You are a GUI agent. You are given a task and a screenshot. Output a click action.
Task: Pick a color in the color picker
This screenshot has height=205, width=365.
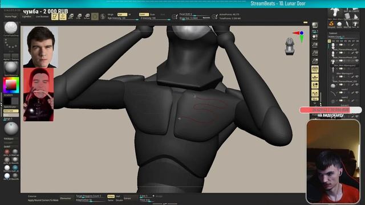point(11,85)
